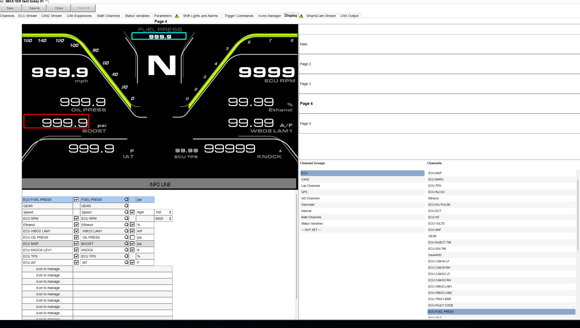Click warning triangle beside Parameters tab
This screenshot has height=328, width=580.
pyautogui.click(x=177, y=16)
